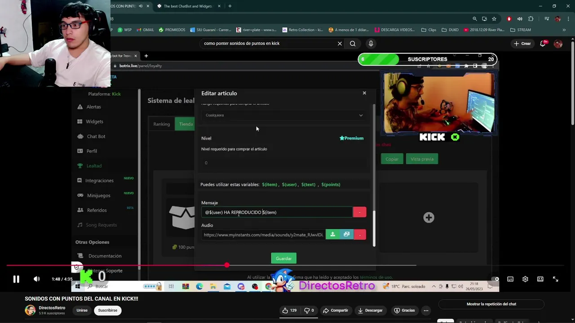The width and height of the screenshot is (575, 323).
Task: Click the Suscribirse button
Action: click(x=107, y=310)
